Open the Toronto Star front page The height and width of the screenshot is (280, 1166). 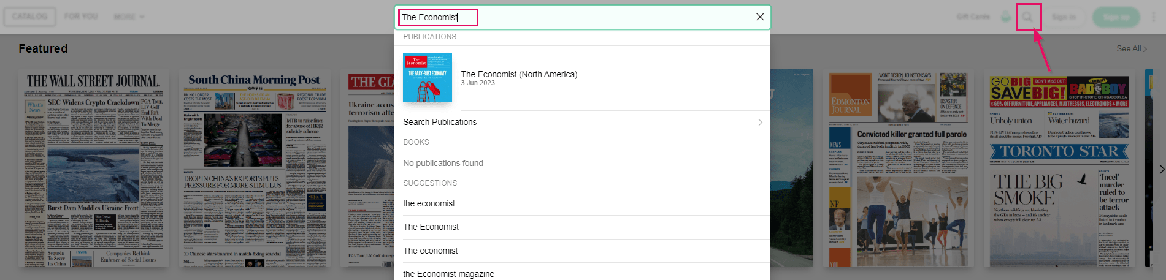pos(1059,168)
